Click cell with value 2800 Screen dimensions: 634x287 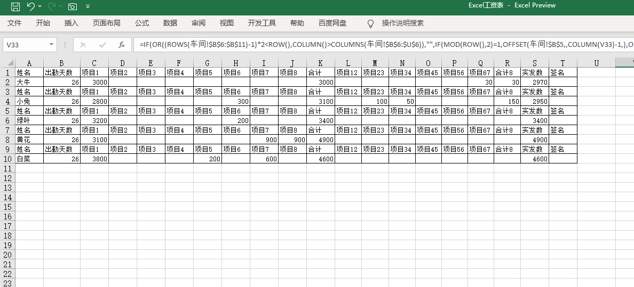pos(94,101)
